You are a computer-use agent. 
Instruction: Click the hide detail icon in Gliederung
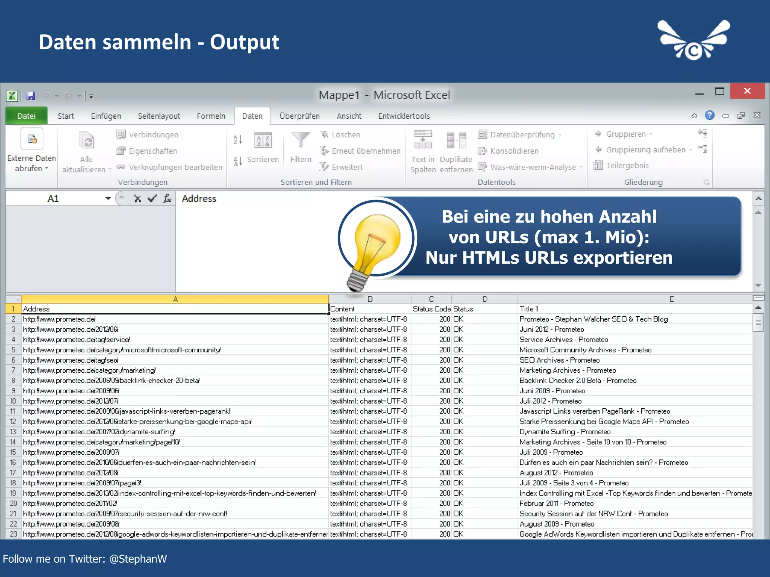point(702,149)
